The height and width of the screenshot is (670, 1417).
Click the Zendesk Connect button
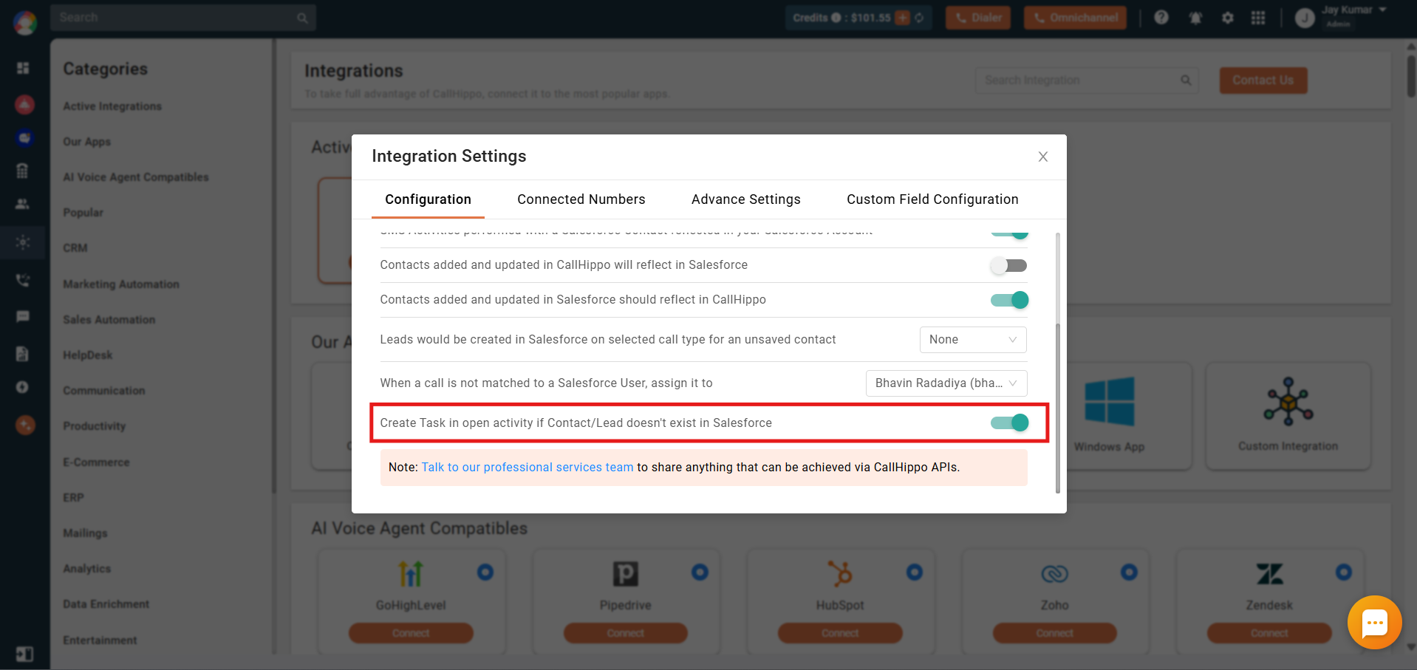coord(1269,633)
